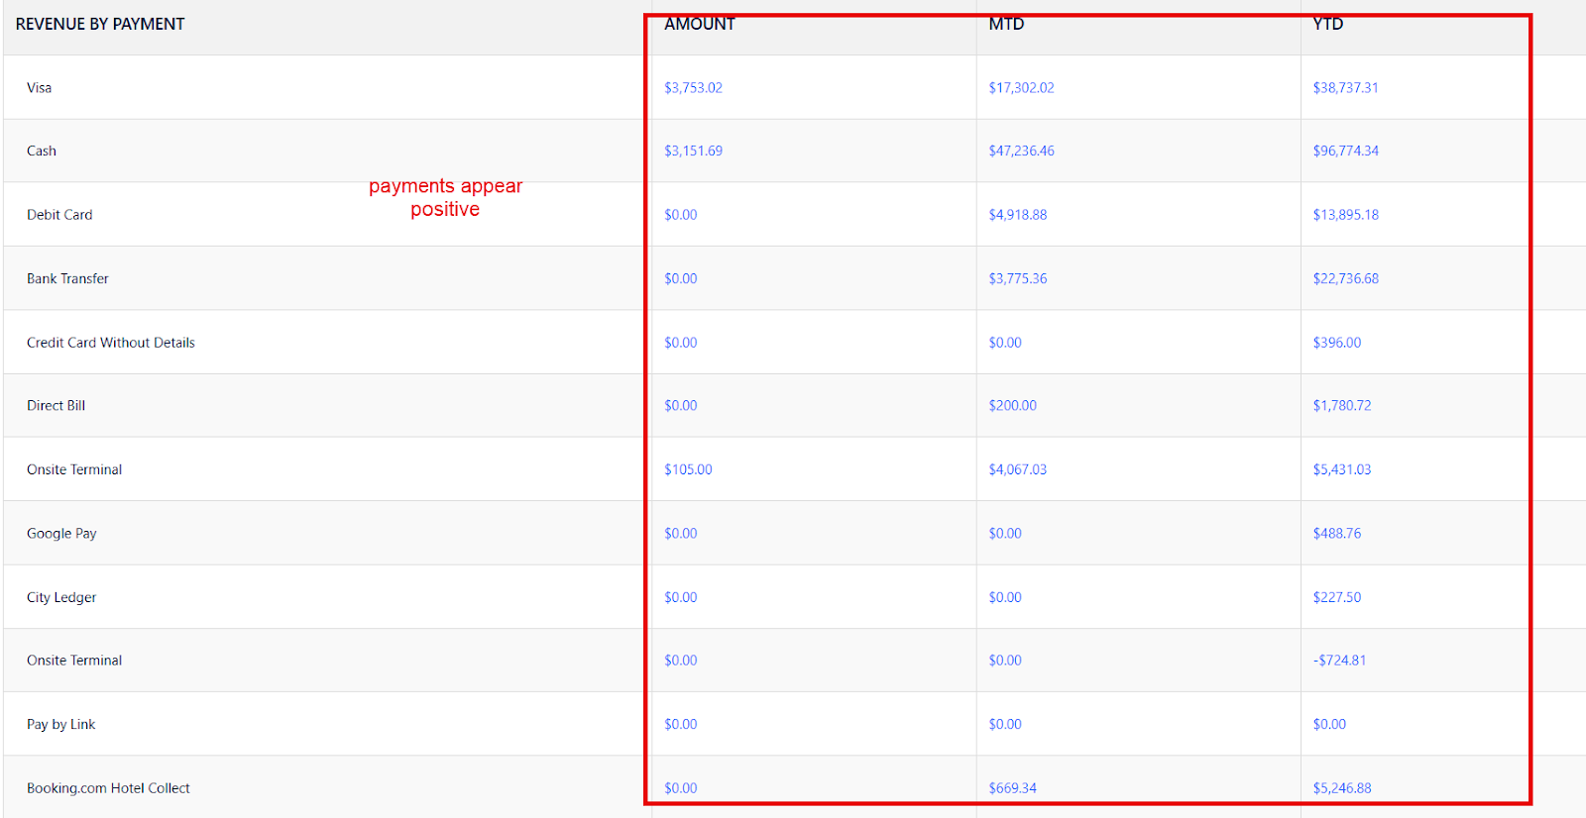The image size is (1586, 818).
Task: Open Cash YTD total $96,774.34
Action: click(1345, 152)
